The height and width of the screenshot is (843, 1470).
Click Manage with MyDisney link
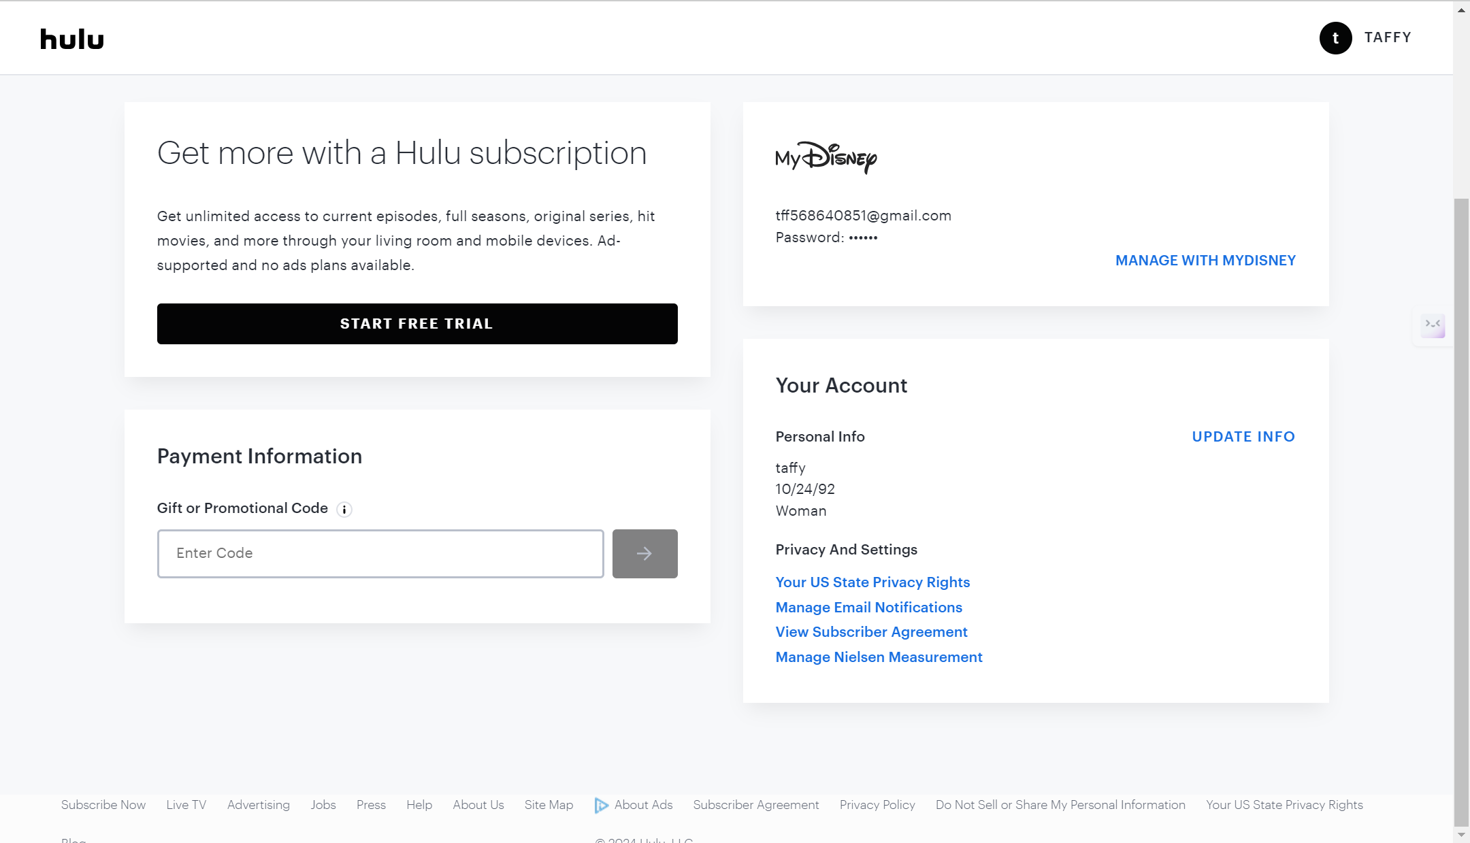point(1205,261)
